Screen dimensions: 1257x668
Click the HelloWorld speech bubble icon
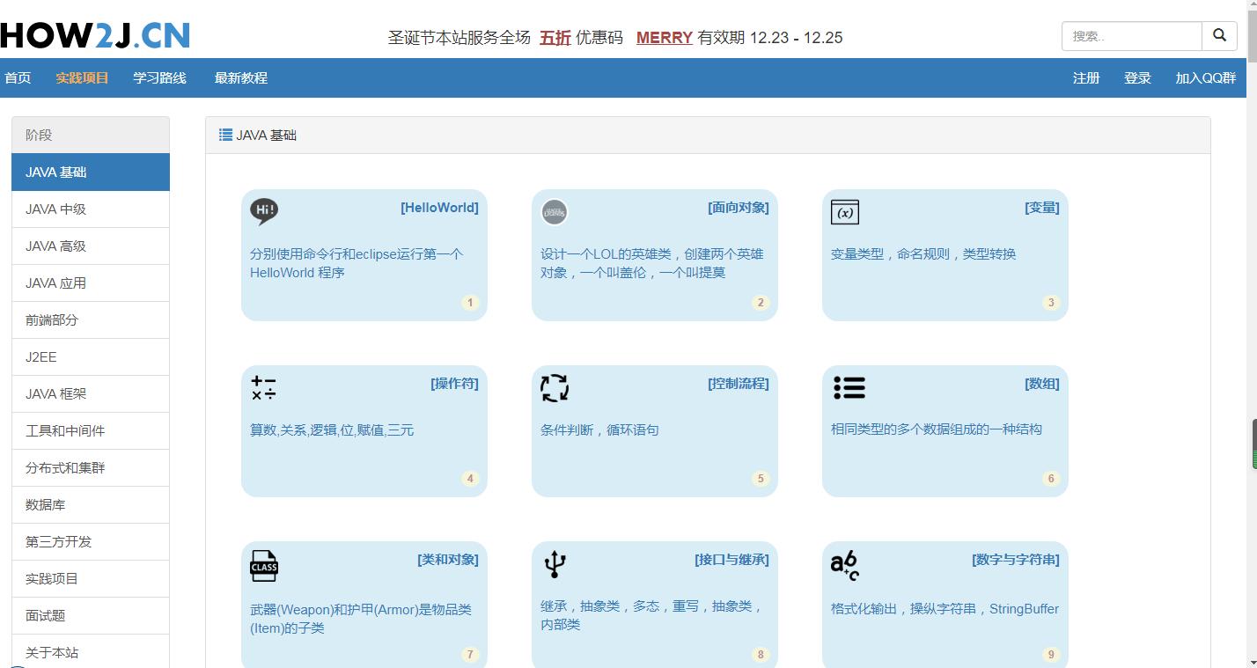point(263,210)
